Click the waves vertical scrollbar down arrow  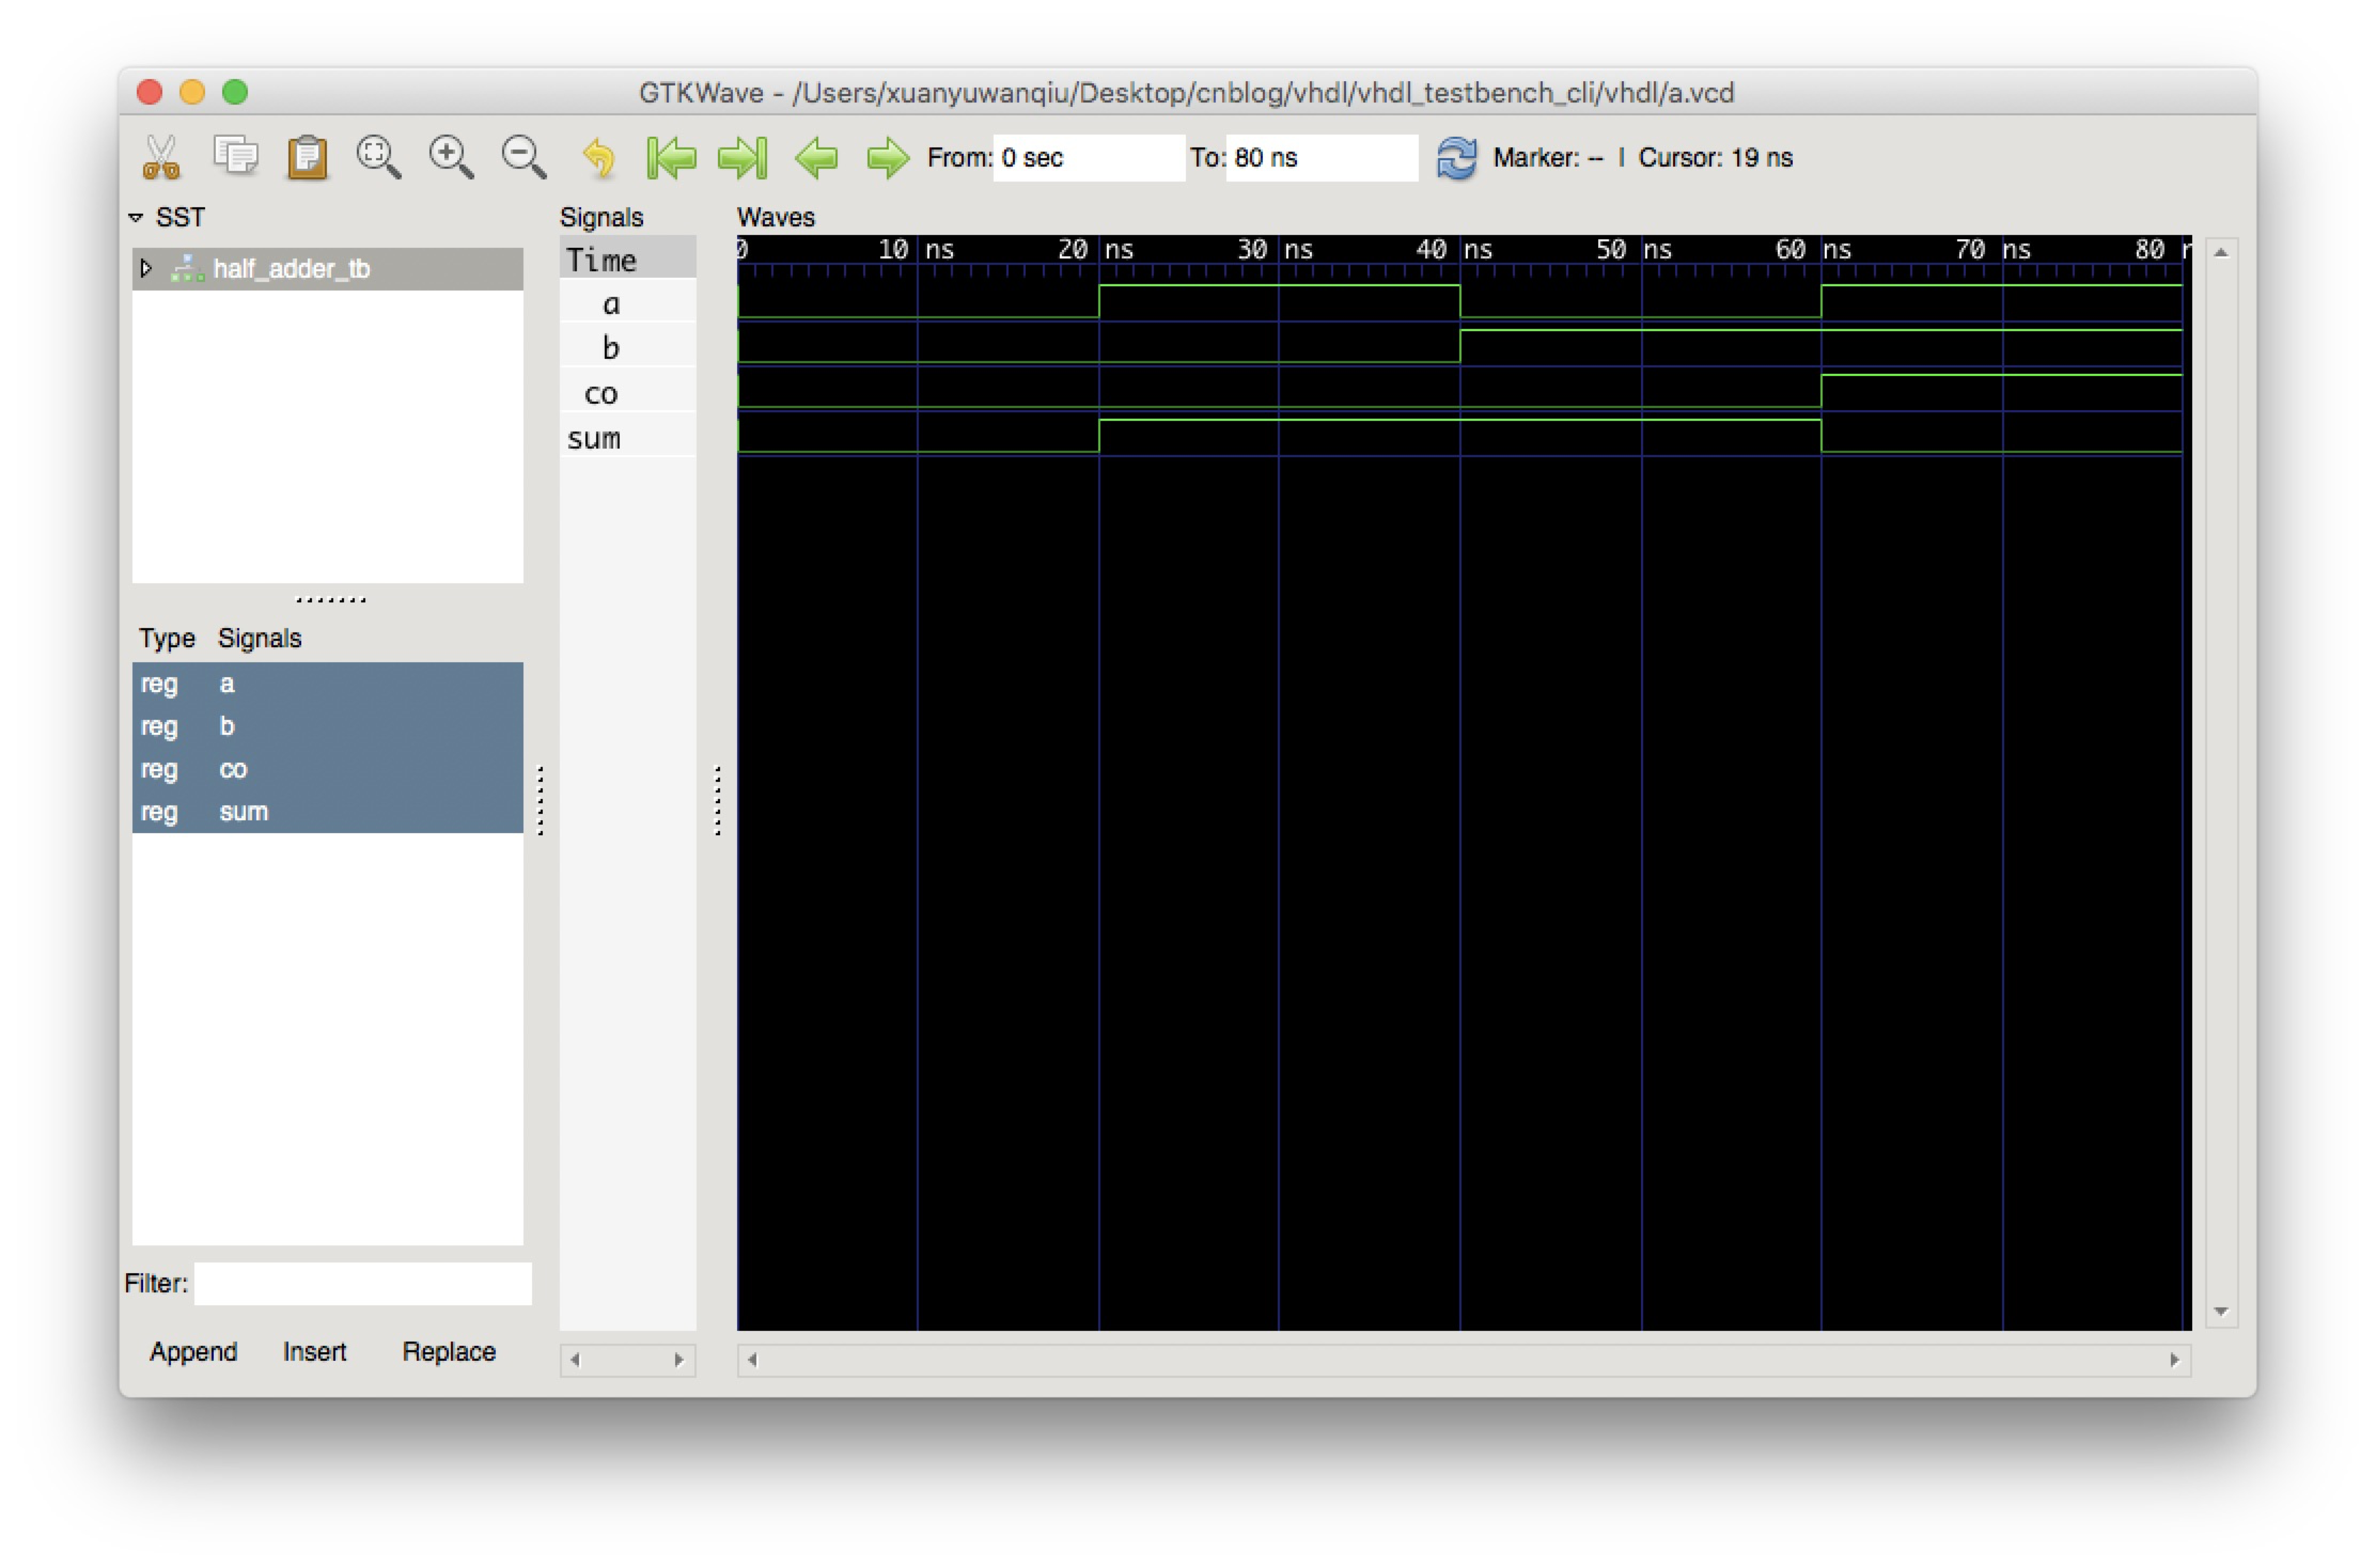[2220, 1310]
